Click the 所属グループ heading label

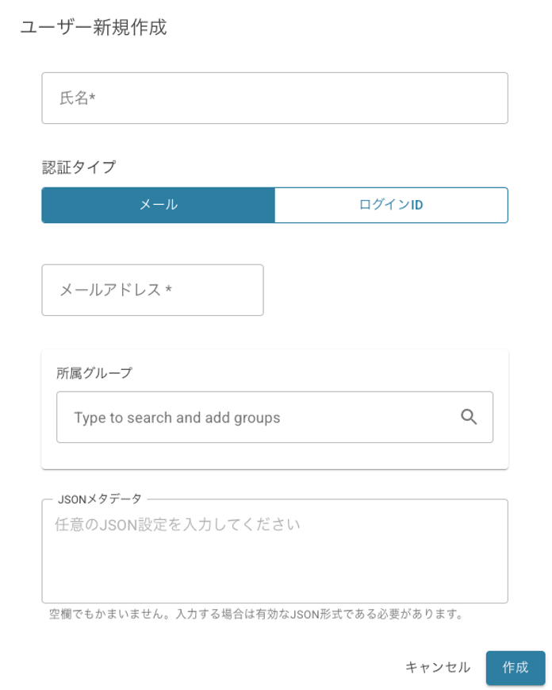click(x=94, y=372)
